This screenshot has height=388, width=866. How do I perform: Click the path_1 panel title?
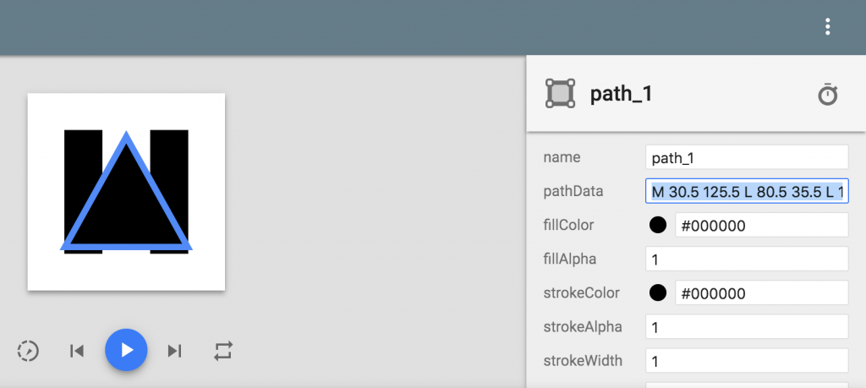click(621, 94)
